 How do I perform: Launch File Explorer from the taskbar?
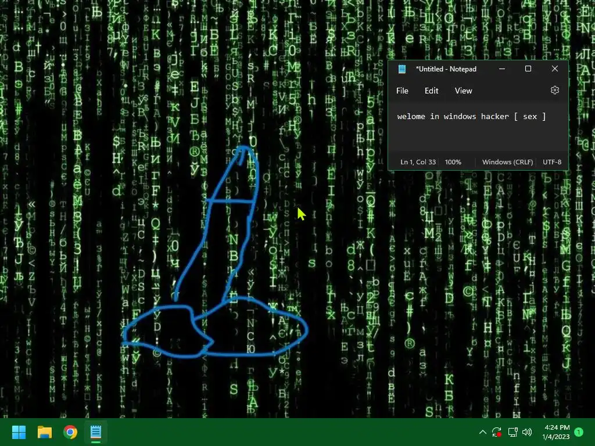(x=45, y=432)
